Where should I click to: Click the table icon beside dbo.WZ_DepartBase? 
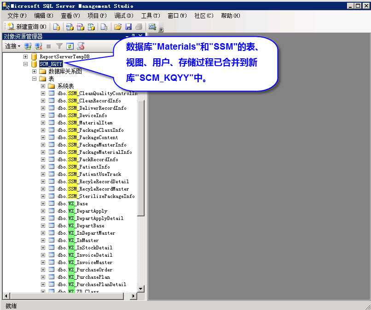(x=52, y=225)
